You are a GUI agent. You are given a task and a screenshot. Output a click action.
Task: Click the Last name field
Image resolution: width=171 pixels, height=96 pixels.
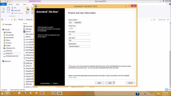click(x=79, y=41)
